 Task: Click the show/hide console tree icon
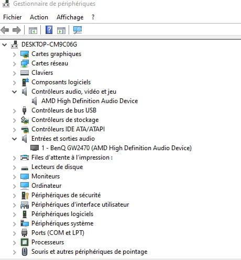pyautogui.click(x=33, y=30)
